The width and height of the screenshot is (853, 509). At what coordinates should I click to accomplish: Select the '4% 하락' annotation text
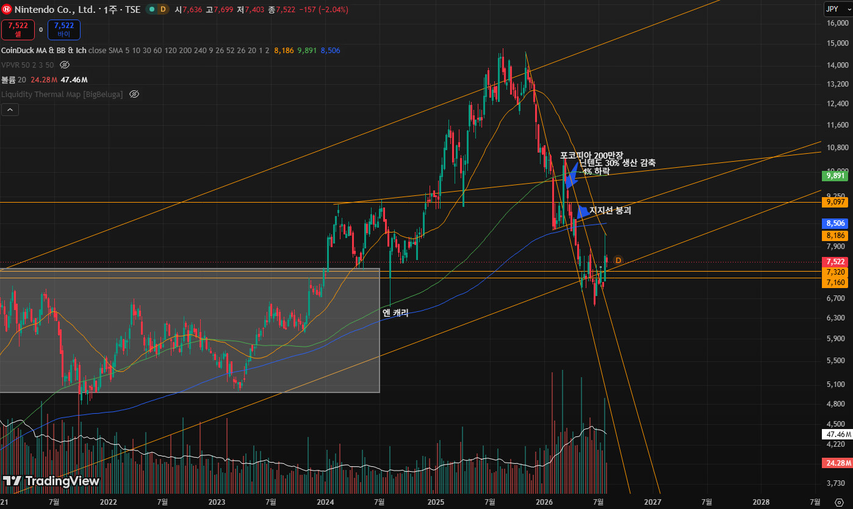[x=596, y=171]
